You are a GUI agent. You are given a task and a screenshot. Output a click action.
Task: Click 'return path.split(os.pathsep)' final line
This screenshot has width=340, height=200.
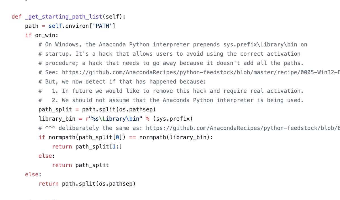tap(87, 184)
